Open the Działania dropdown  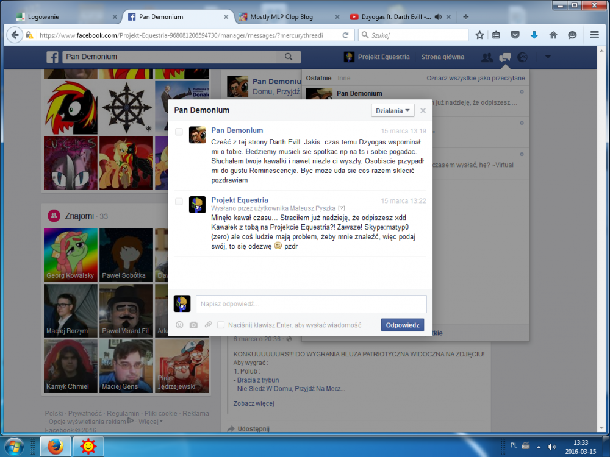(392, 110)
